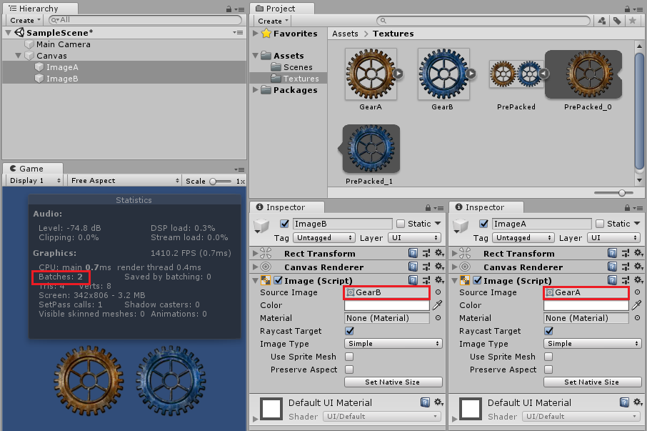This screenshot has height=431, width=647.
Task: Open ImageB Rect Transform gear settings
Action: pos(439,253)
